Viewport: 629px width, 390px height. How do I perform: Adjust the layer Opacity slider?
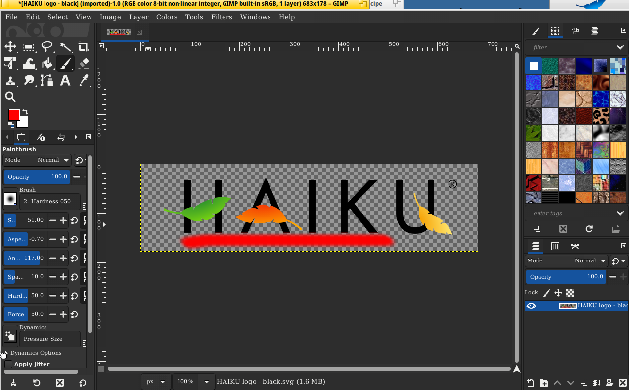(x=566, y=277)
